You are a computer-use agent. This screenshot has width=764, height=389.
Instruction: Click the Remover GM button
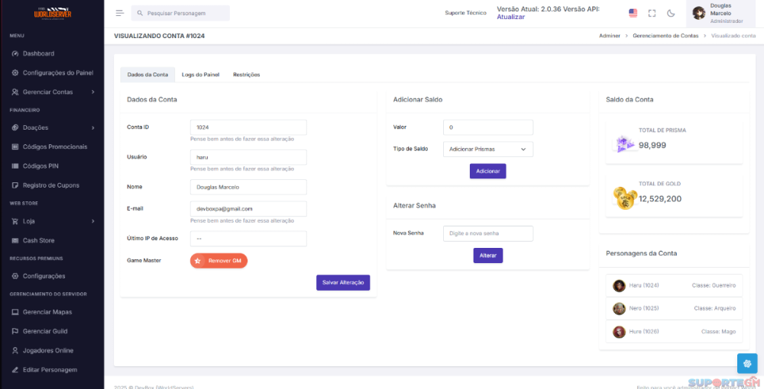[219, 261]
